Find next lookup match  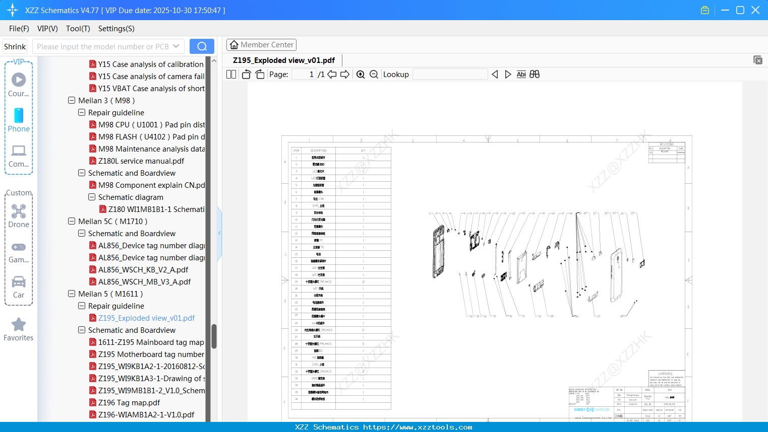[508, 74]
